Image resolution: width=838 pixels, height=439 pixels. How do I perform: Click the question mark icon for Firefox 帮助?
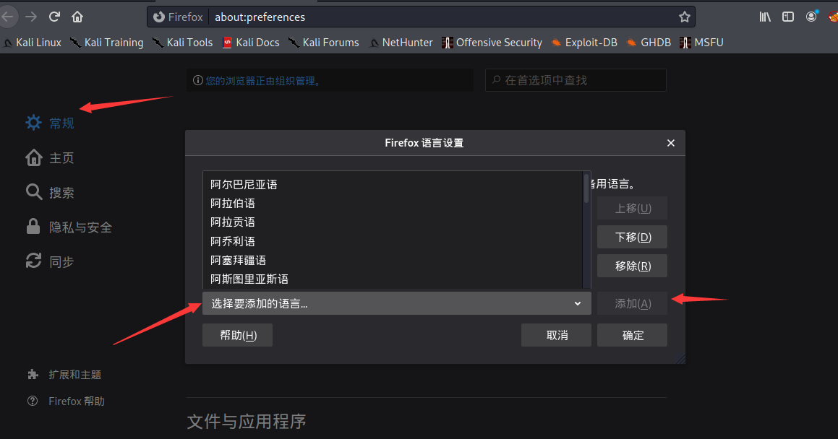[33, 401]
